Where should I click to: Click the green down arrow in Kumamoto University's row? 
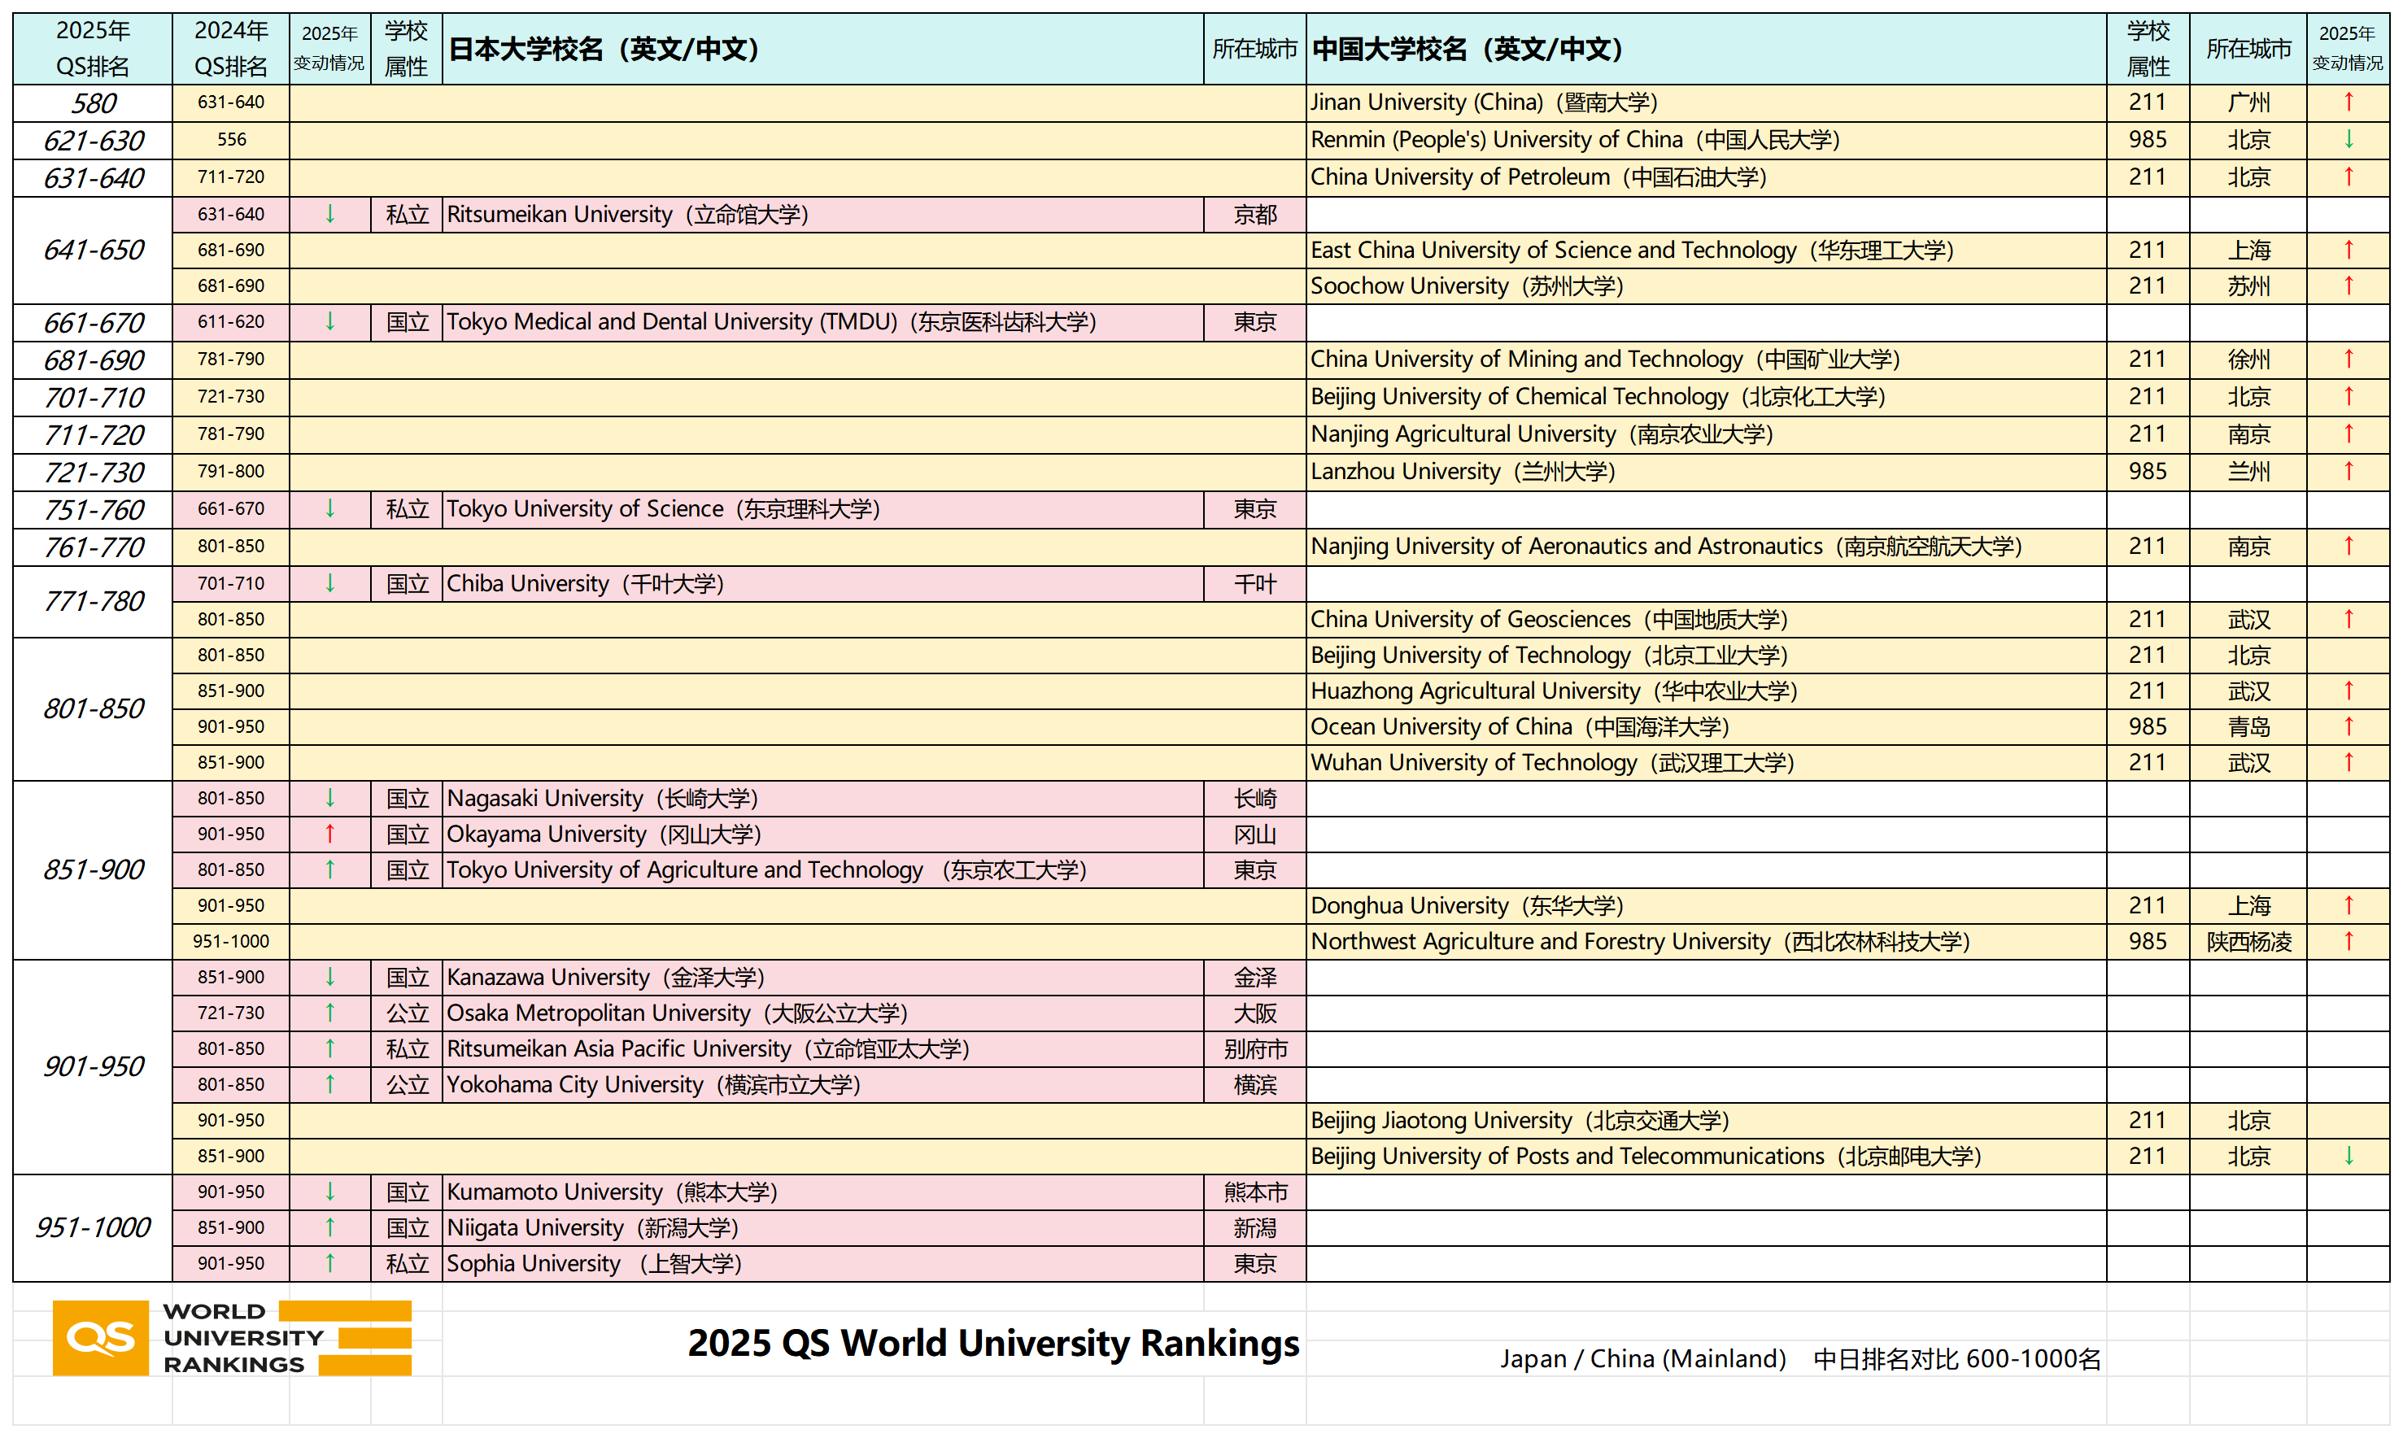(329, 1191)
